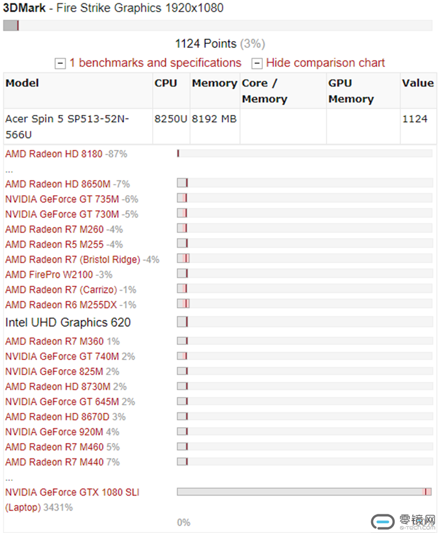Click the 'Core / Memory' column header
The height and width of the screenshot is (533, 438).
(283, 91)
